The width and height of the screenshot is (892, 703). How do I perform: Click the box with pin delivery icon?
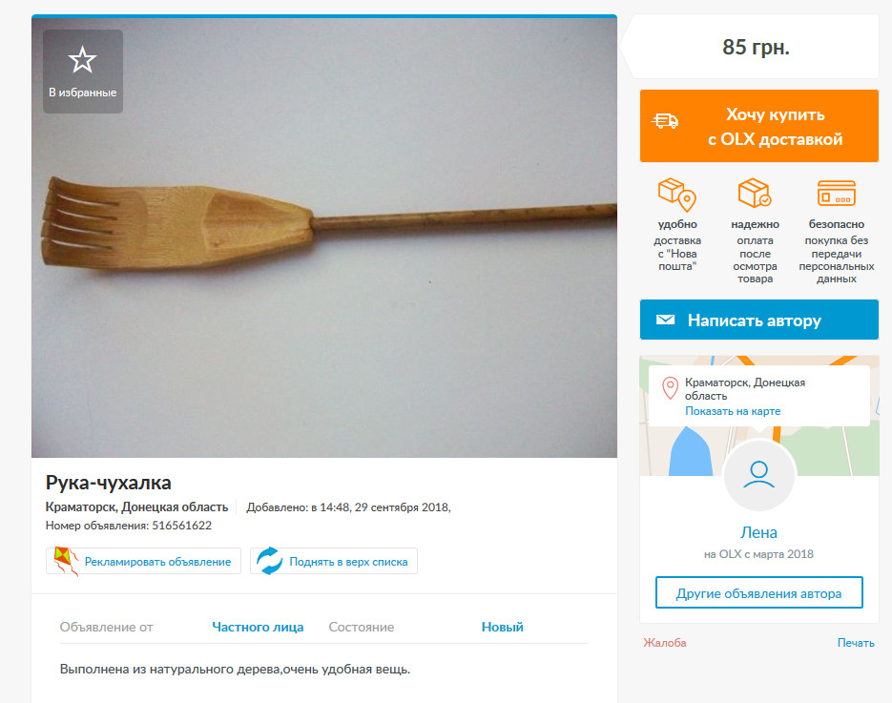pyautogui.click(x=677, y=195)
